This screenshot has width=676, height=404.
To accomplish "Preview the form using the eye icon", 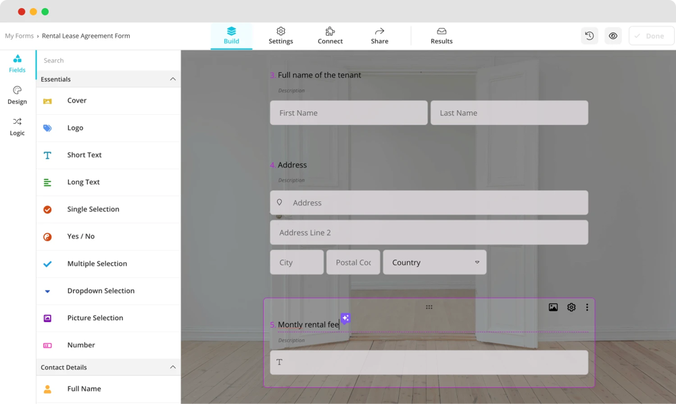I will [612, 35].
